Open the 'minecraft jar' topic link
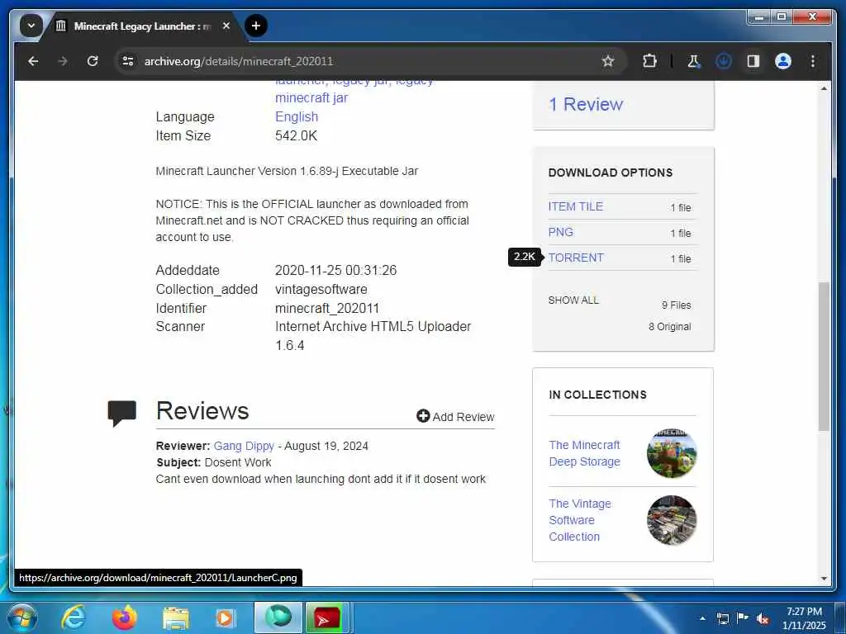This screenshot has width=846, height=634. click(x=311, y=98)
